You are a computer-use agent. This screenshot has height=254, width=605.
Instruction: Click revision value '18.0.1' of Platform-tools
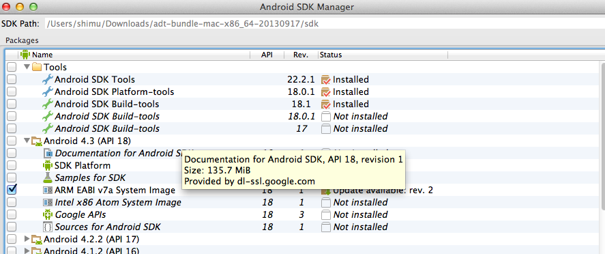[x=301, y=92]
